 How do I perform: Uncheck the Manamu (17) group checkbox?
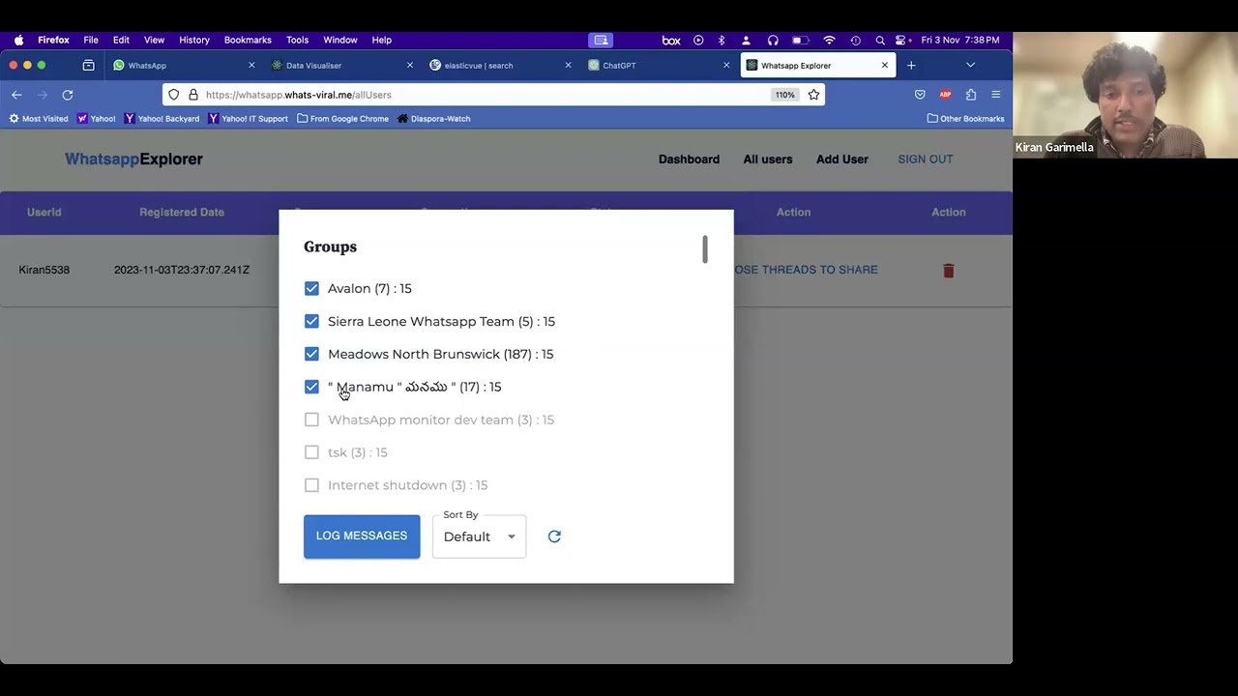click(x=311, y=387)
